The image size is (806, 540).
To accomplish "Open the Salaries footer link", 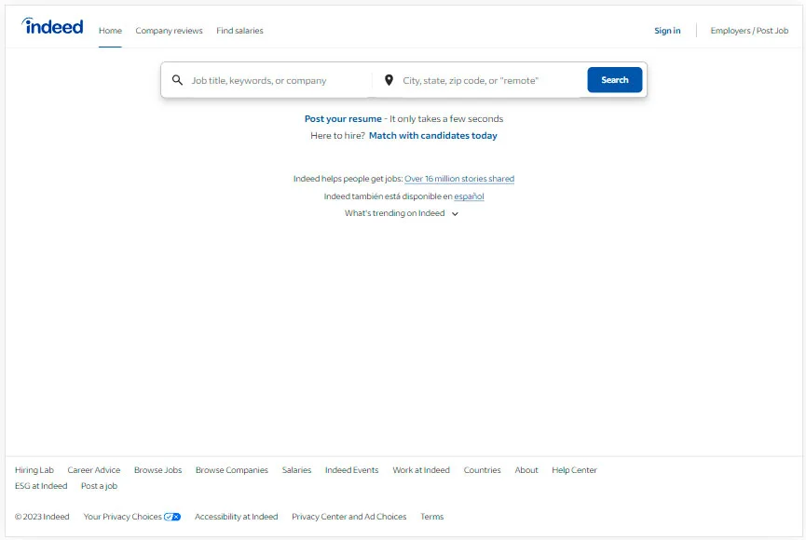I will pos(296,470).
